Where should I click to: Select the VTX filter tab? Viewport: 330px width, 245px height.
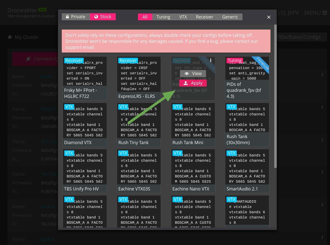coord(183,17)
